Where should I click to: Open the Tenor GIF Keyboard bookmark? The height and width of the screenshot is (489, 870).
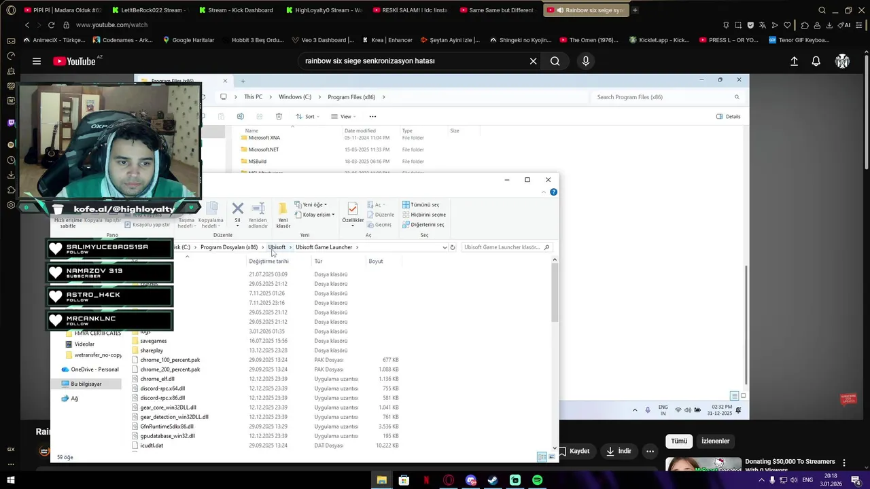point(799,40)
